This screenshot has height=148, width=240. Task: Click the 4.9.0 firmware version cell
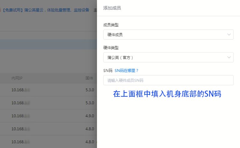90,116
